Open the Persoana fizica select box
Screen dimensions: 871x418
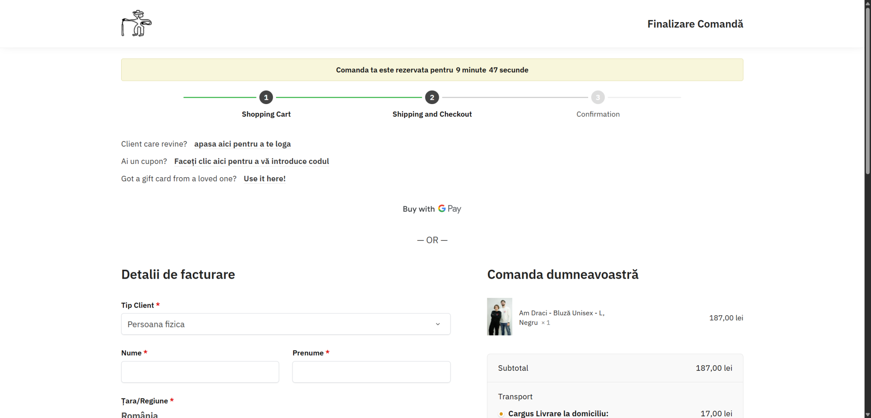point(286,324)
